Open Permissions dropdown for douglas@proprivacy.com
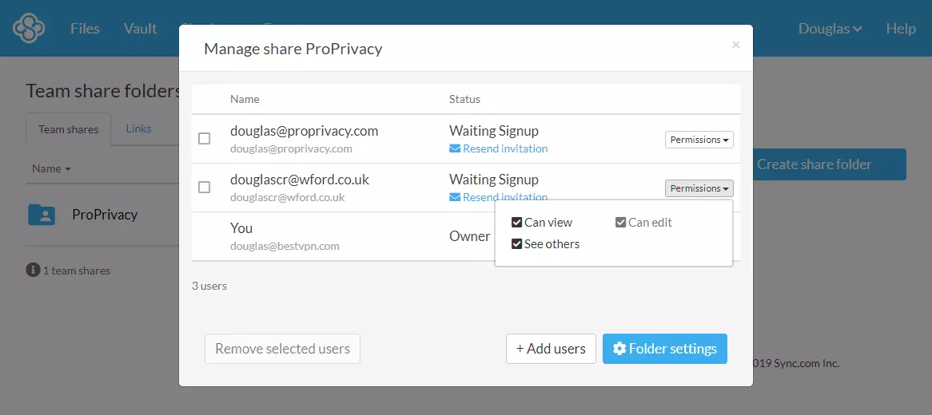Image resolution: width=932 pixels, height=415 pixels. pos(699,140)
